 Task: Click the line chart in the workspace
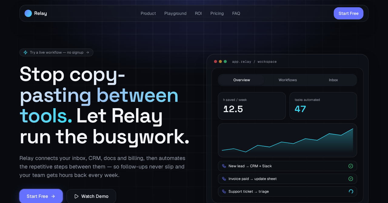287,140
